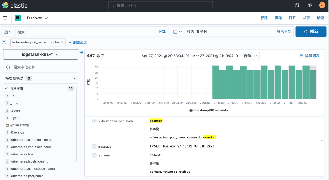The image size is (329, 180).
Task: Click the green space avatar icon
Action: pyautogui.click(x=18, y=18)
